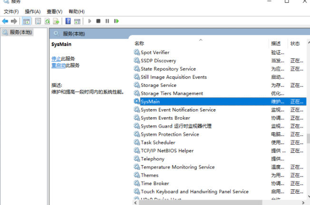310x205 pixels.
Task: Click the Export List toolbar icon
Action: [56, 21]
